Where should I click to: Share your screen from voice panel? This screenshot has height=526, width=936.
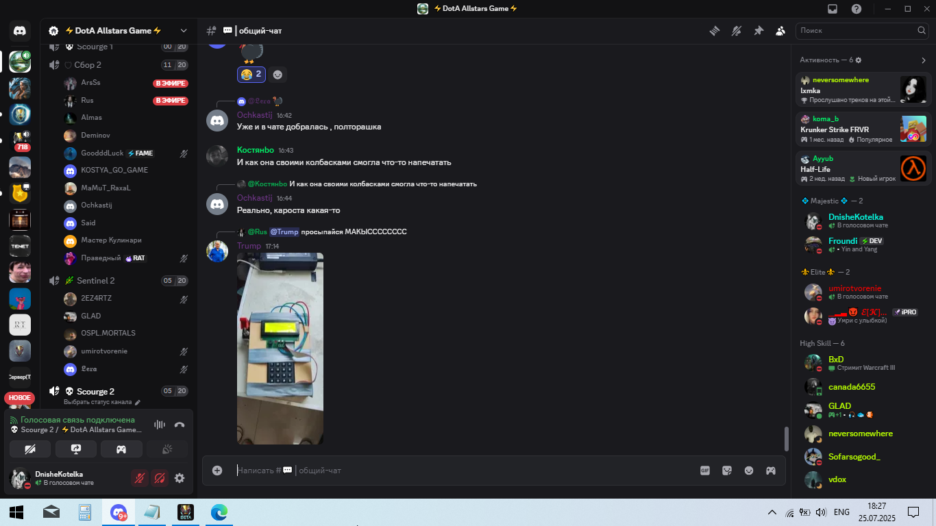(76, 449)
